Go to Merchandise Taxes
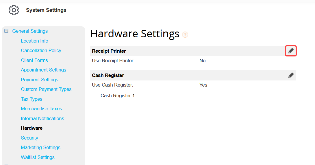 pyautogui.click(x=41, y=109)
